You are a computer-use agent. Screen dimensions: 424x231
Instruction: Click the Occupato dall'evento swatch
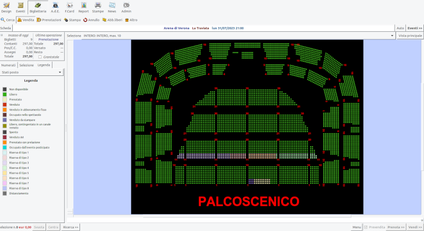(5, 148)
